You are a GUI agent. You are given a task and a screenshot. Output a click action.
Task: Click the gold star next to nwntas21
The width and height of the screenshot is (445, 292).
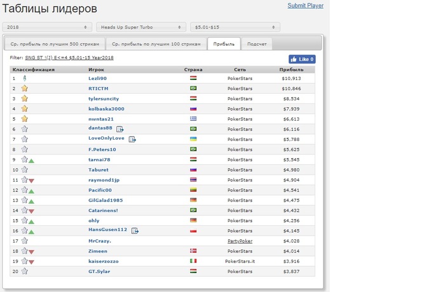(x=24, y=119)
